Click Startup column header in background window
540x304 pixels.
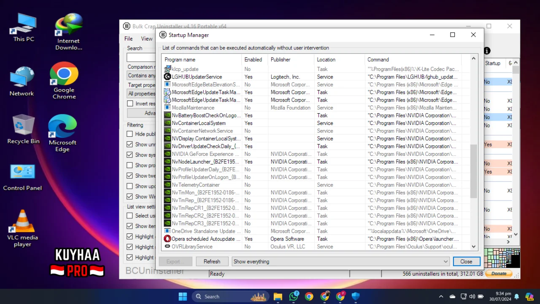point(493,63)
